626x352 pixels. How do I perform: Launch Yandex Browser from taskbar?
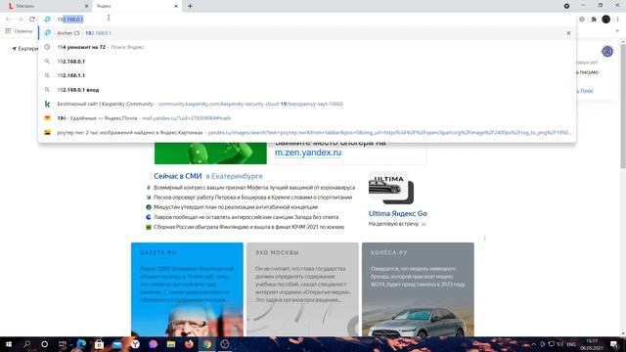tap(135, 344)
